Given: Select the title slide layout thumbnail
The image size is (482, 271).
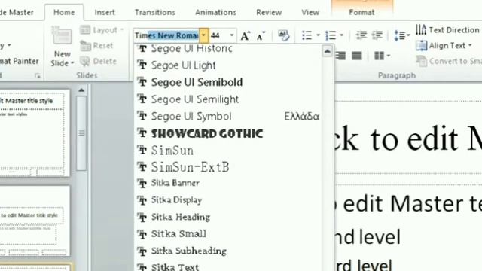Looking at the screenshot, I should (35, 221).
